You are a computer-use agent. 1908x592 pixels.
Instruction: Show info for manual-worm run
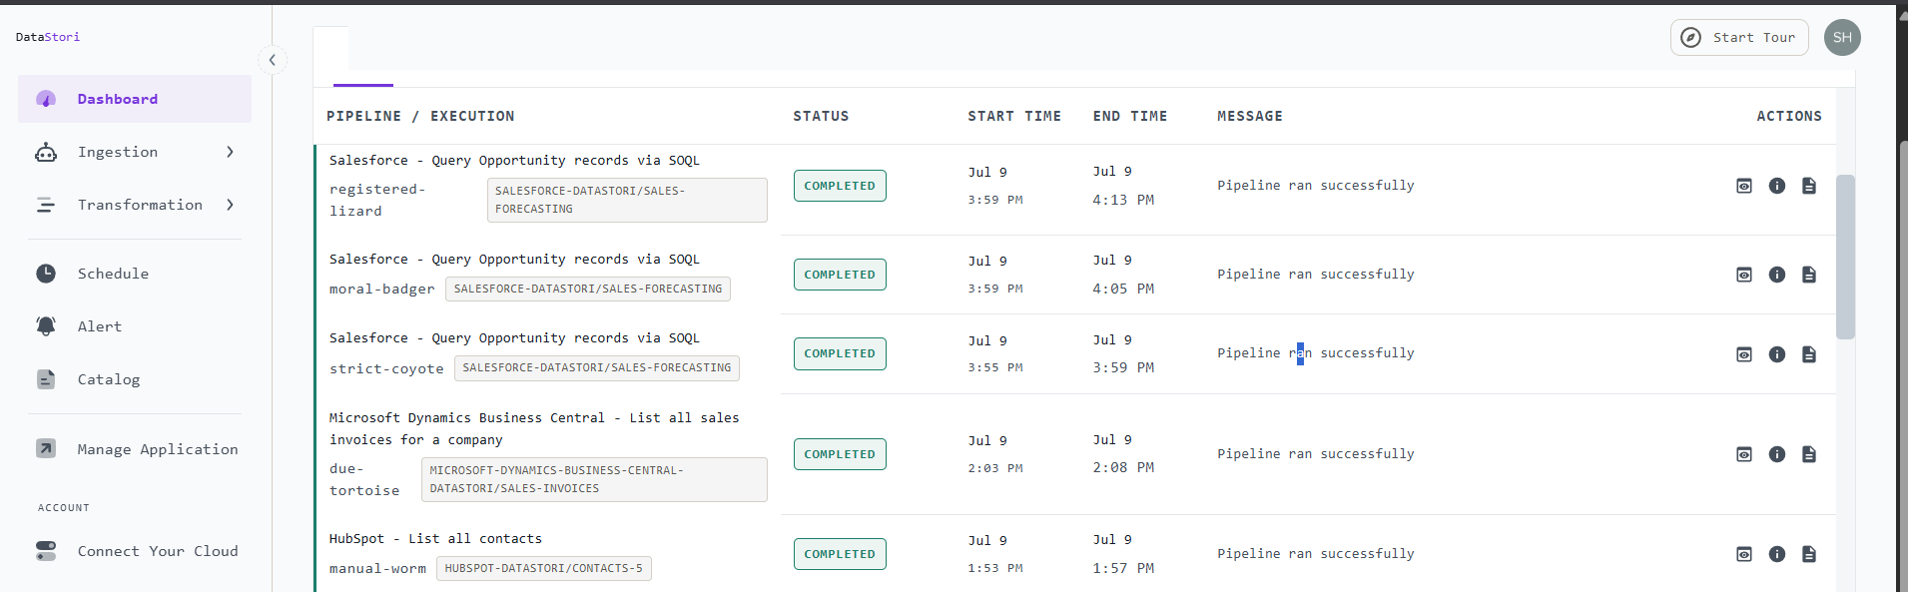pyautogui.click(x=1777, y=554)
